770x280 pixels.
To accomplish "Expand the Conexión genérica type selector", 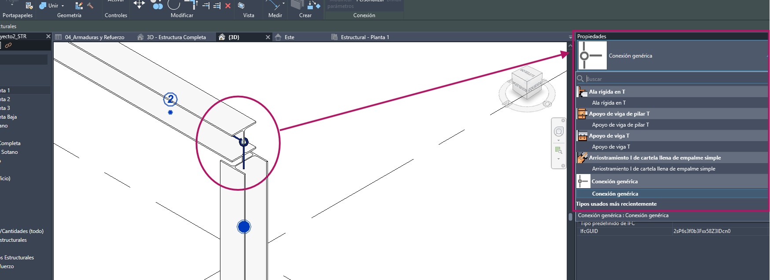I will click(672, 56).
